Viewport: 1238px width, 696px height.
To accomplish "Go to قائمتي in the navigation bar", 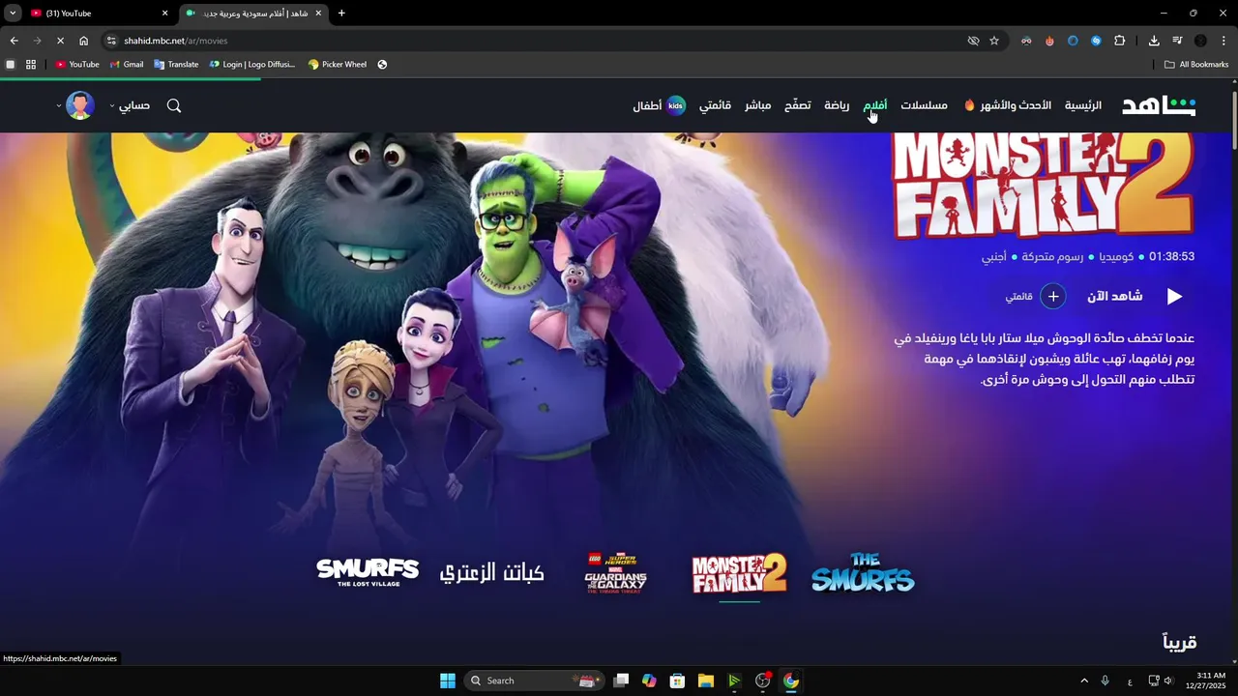I will coord(715,105).
